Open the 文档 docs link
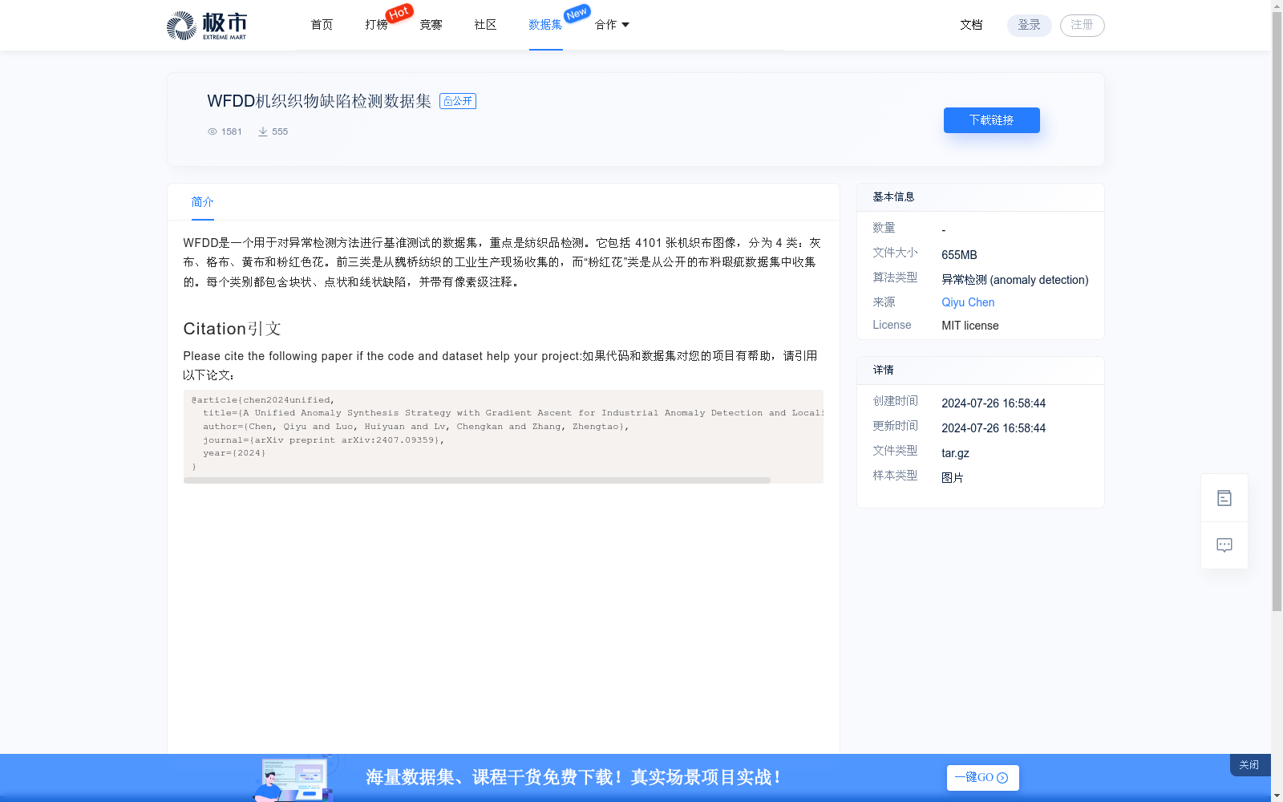Viewport: 1283px width, 802px height. click(971, 25)
